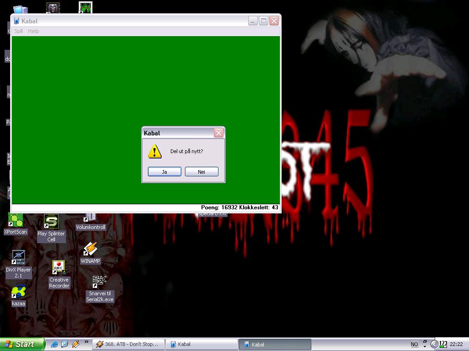Minimize the Kabal main window
Viewport: 469px width, 351px height.
tap(253, 21)
